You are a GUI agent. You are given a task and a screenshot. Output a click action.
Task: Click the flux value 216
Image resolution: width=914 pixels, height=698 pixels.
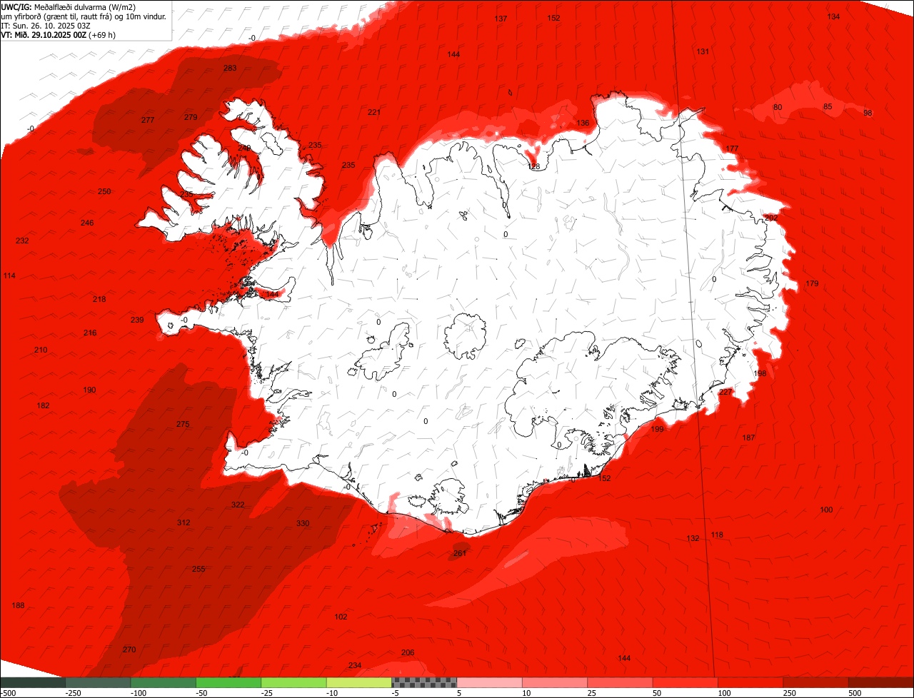click(x=90, y=333)
